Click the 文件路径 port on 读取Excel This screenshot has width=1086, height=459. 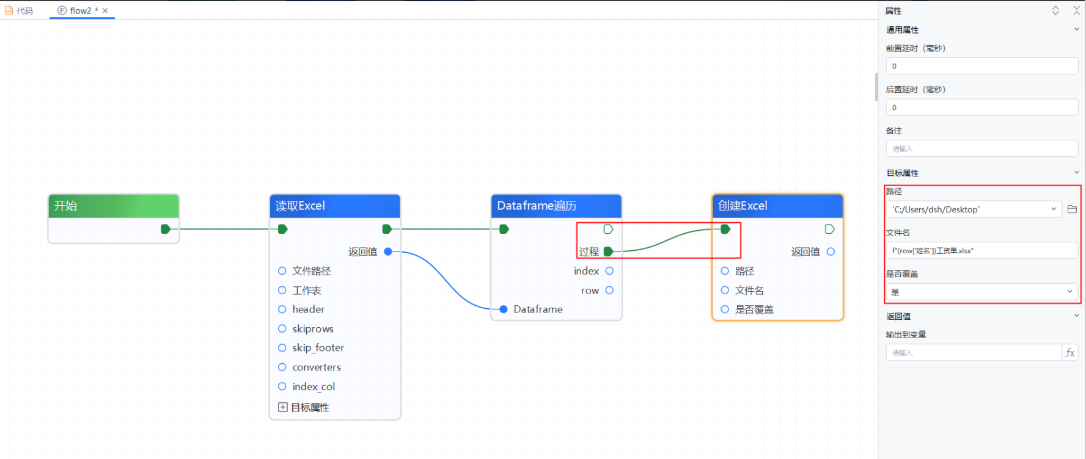(x=282, y=271)
